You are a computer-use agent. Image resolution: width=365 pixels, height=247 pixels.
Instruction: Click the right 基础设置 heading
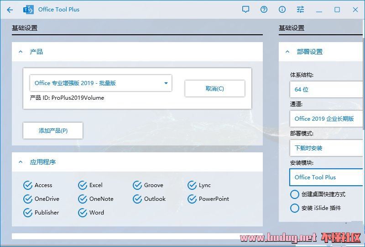coord(292,28)
